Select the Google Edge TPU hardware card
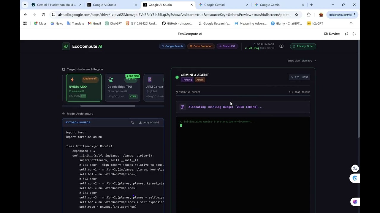 point(122,88)
